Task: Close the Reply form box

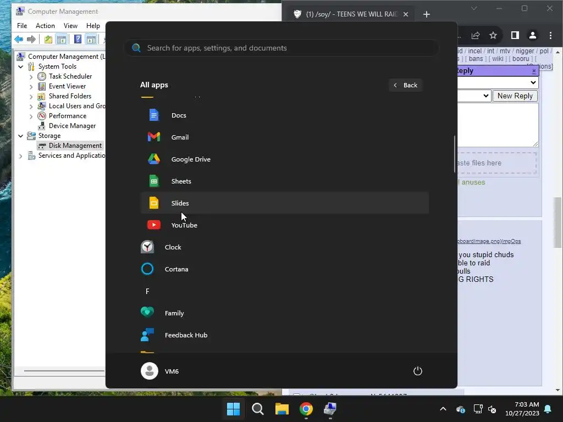Action: (534, 71)
